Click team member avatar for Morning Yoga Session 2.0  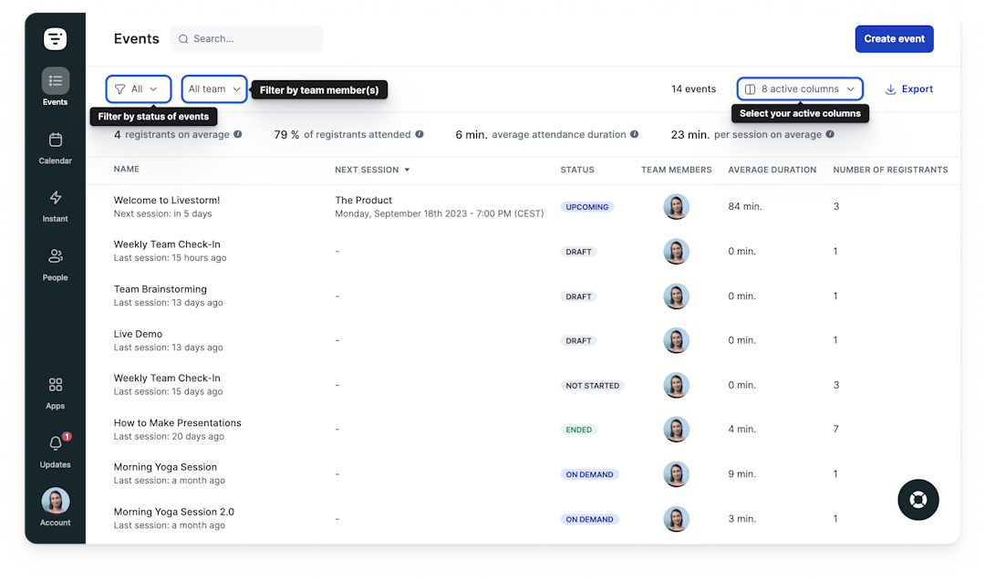coord(676,519)
